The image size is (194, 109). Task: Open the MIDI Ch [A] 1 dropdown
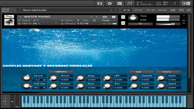coord(56,24)
